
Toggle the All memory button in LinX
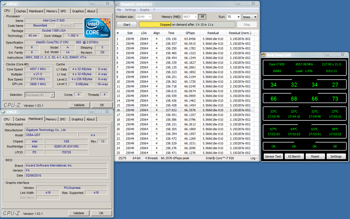coord(202,17)
